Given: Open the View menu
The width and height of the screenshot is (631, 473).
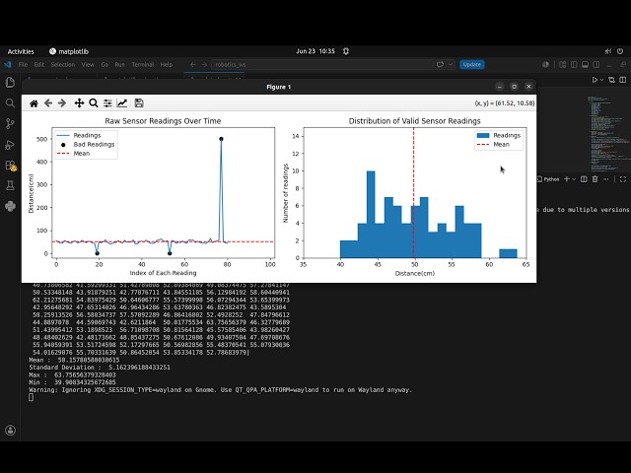Looking at the screenshot, I should (88, 64).
